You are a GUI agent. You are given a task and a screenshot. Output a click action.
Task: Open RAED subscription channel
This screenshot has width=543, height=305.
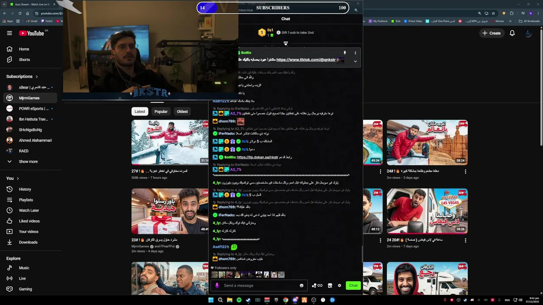(x=30, y=151)
